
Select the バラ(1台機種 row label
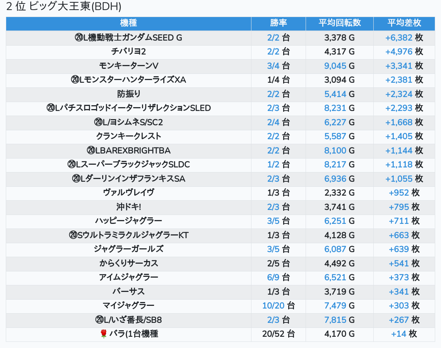[133, 334]
